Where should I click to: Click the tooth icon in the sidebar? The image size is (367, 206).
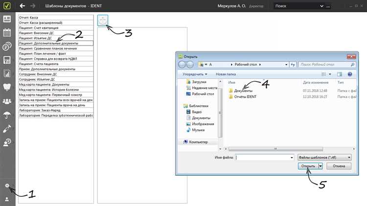pyautogui.click(x=7, y=88)
